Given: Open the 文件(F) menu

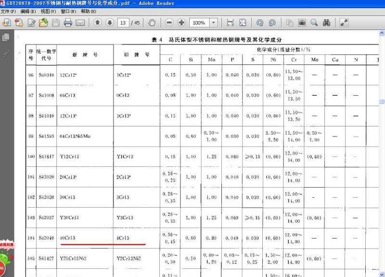Looking at the screenshot, I should point(8,11).
